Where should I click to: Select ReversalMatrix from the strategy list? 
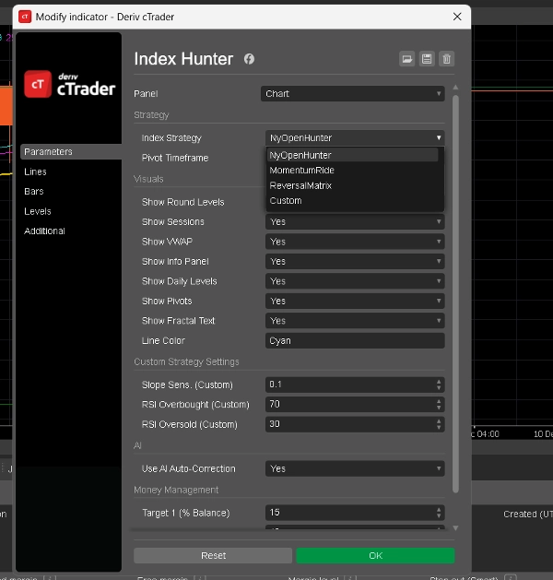[x=353, y=185]
